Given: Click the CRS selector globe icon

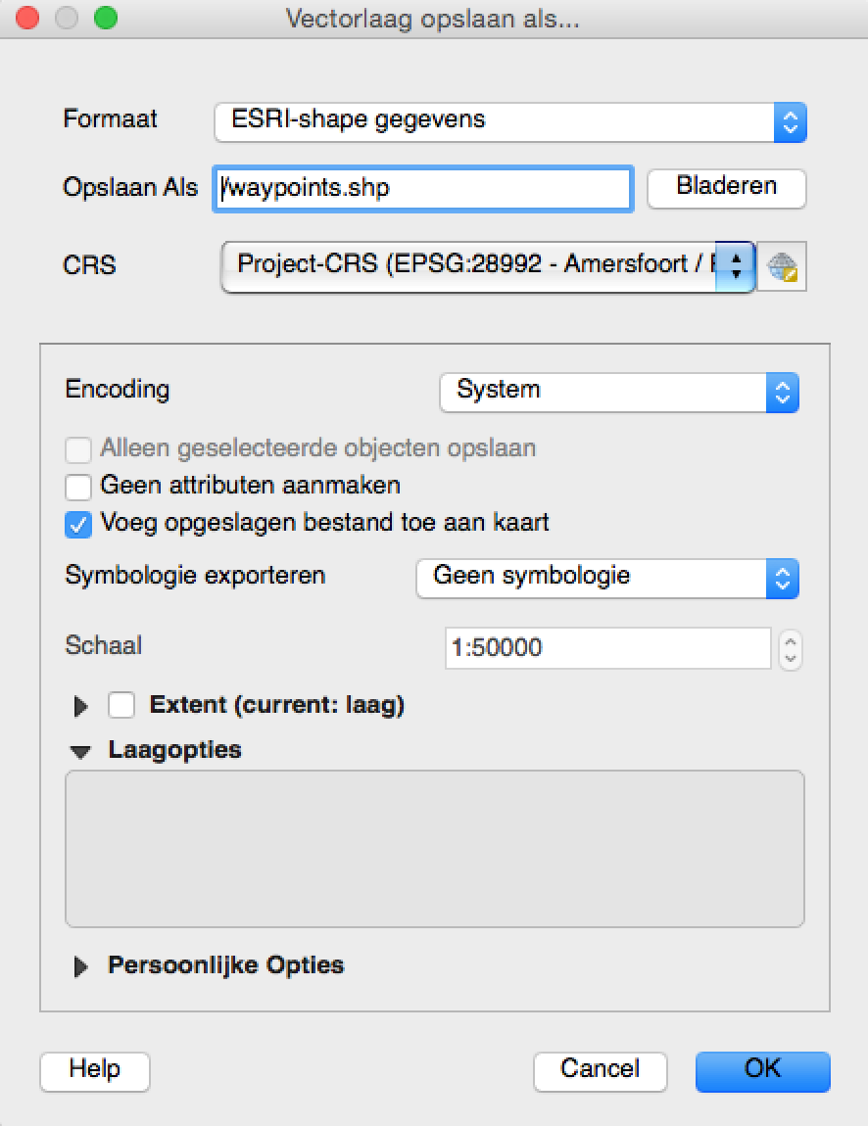Looking at the screenshot, I should (x=782, y=267).
